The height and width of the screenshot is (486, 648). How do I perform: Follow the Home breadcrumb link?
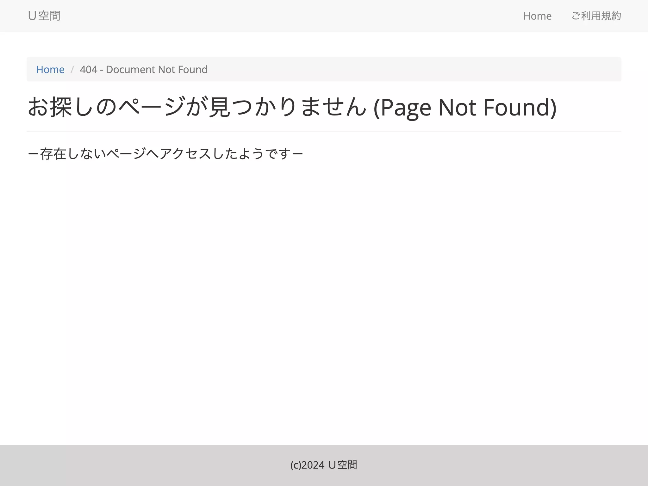(x=50, y=69)
